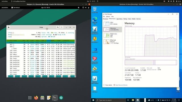Show hidden tray icons chevron
182x102 pixels.
click(x=156, y=100)
